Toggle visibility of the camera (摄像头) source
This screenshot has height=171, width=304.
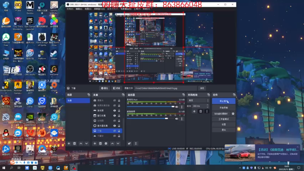(115, 100)
